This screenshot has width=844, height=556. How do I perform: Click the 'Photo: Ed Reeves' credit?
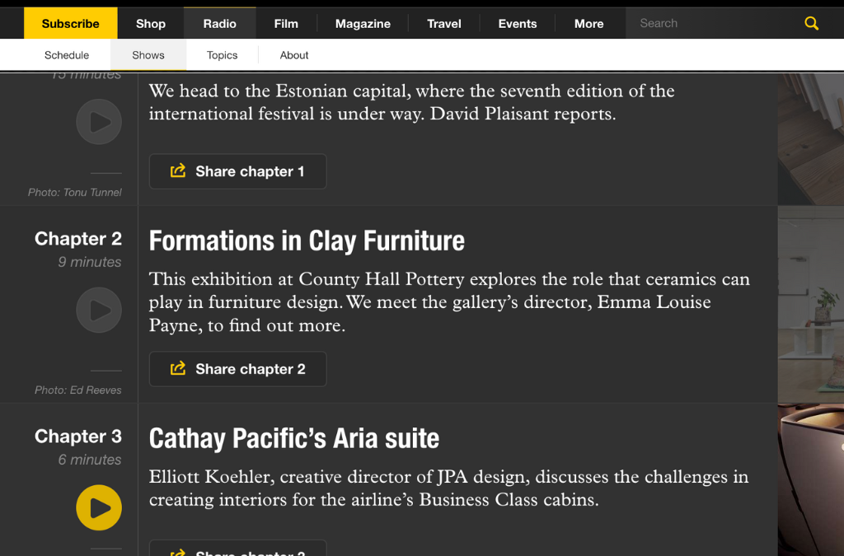click(x=78, y=390)
